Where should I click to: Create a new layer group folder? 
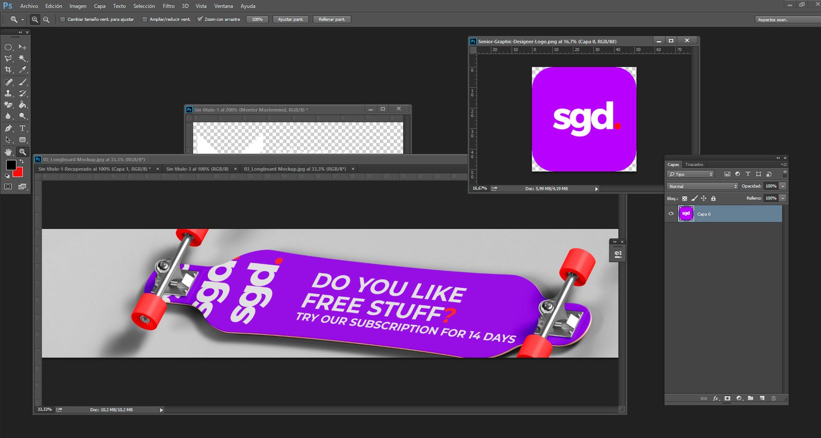(x=751, y=398)
